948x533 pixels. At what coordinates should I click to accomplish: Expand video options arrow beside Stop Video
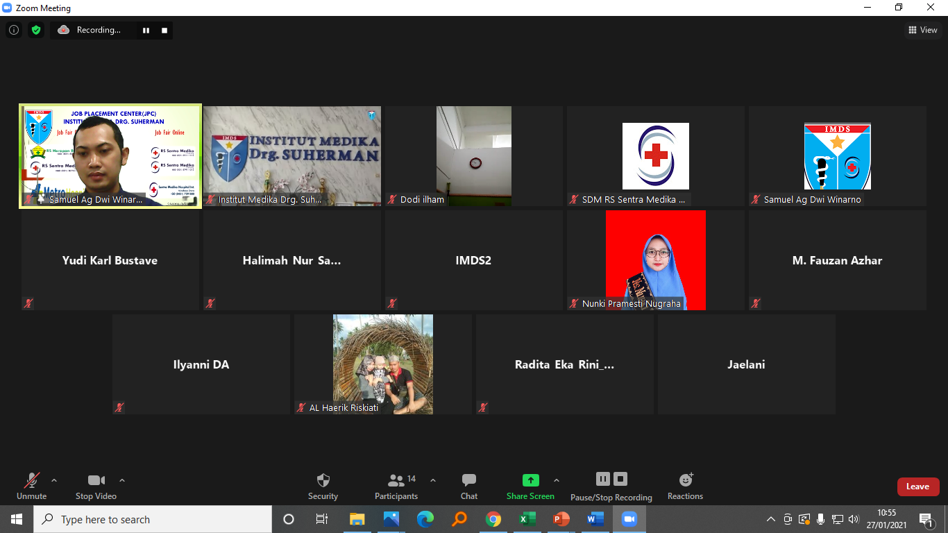click(122, 480)
